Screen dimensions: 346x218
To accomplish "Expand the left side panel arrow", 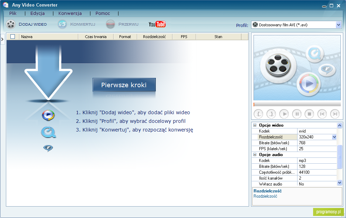I will point(2,39).
